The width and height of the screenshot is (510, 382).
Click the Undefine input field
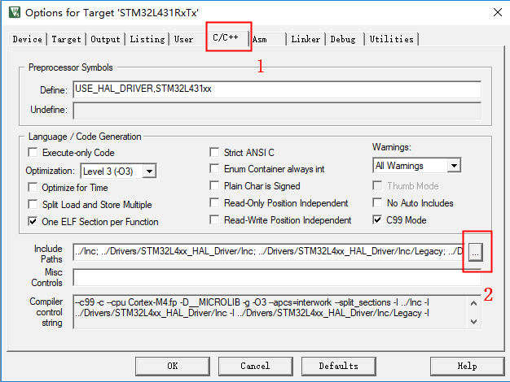point(277,111)
